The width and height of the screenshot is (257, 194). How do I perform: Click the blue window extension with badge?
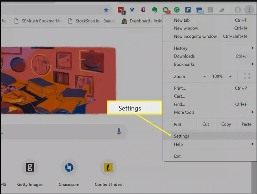click(200, 11)
